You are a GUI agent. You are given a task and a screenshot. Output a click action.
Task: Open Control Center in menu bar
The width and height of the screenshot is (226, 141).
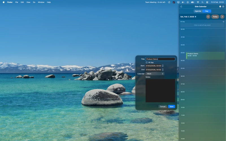(x=207, y=2)
